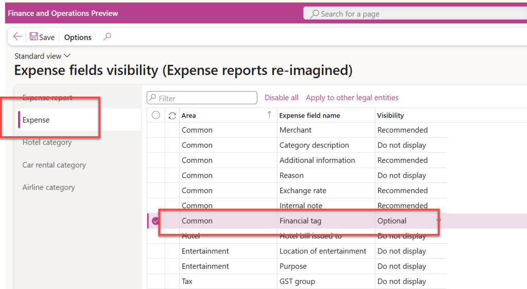
Task: Click the Save disk icon
Action: point(33,37)
